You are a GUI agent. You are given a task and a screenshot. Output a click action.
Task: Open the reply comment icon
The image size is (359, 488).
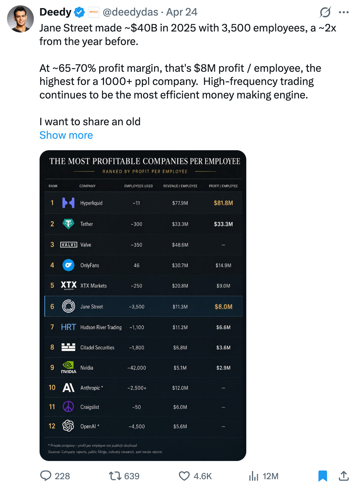point(46,475)
